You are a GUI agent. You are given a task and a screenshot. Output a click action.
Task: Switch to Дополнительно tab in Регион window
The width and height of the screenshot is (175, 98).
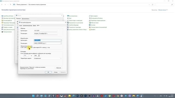click(x=25, y=19)
